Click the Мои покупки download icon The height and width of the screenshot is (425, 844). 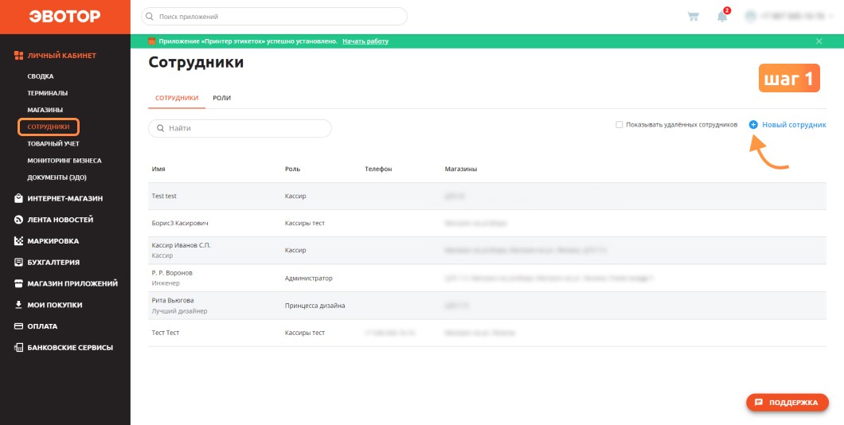(x=18, y=305)
